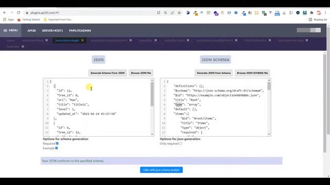This screenshot has width=330, height=185.
Task: Click the line "id": 6 in JSON
Action: tap(63, 127)
